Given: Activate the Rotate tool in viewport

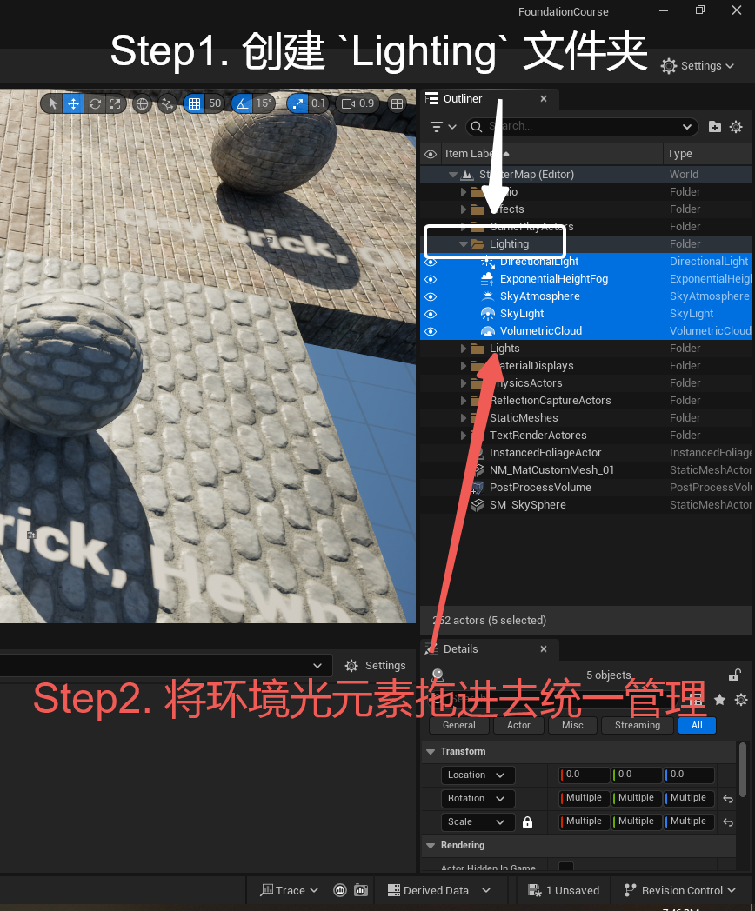Looking at the screenshot, I should tap(95, 103).
